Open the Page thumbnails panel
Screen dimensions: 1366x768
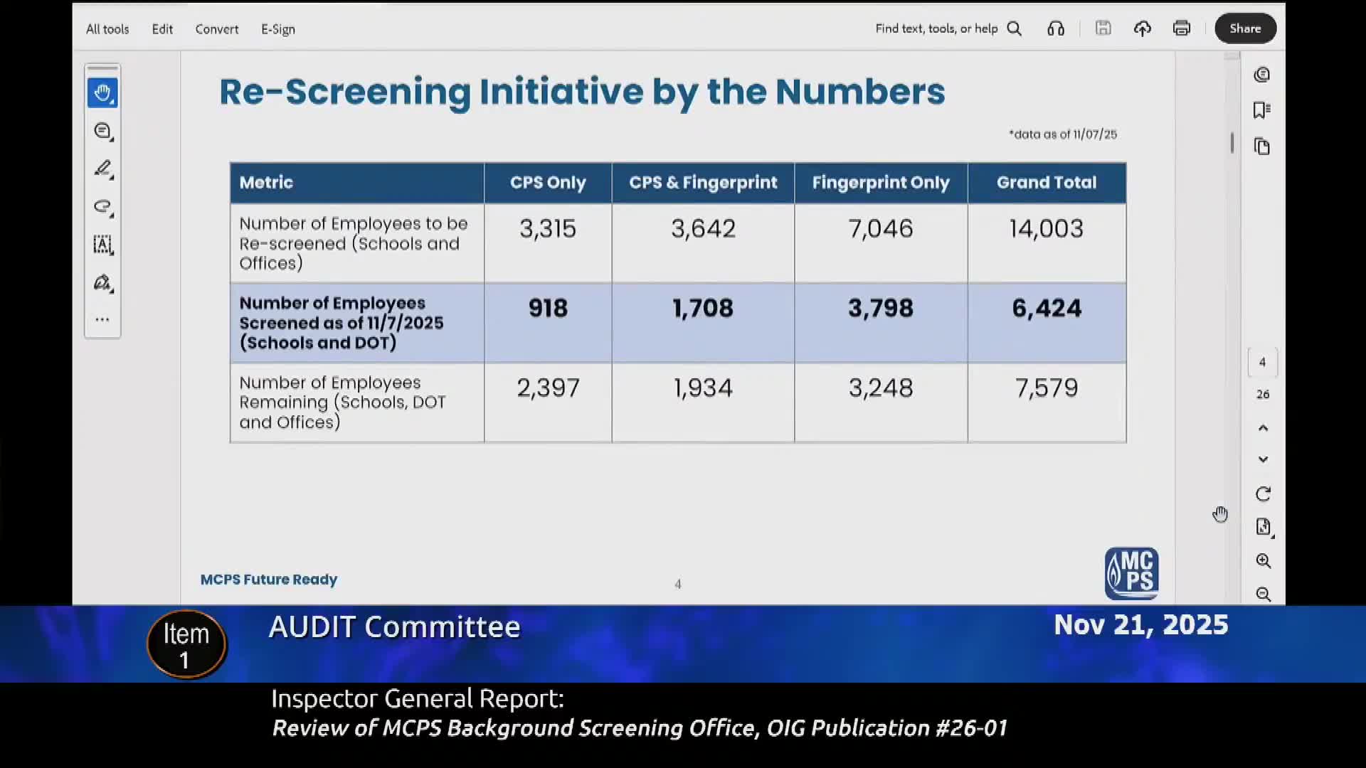pyautogui.click(x=1263, y=146)
